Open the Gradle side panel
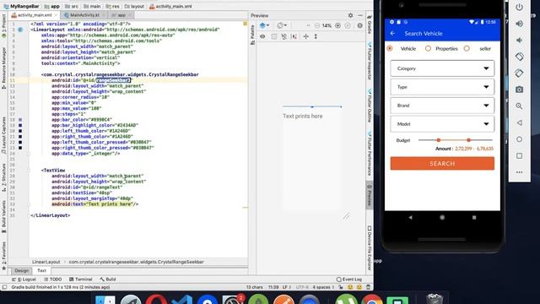This screenshot has height=304, width=540. [370, 24]
